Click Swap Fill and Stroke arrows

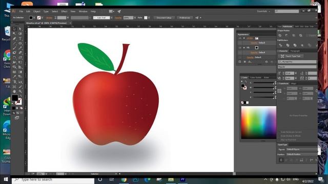(x=20, y=96)
